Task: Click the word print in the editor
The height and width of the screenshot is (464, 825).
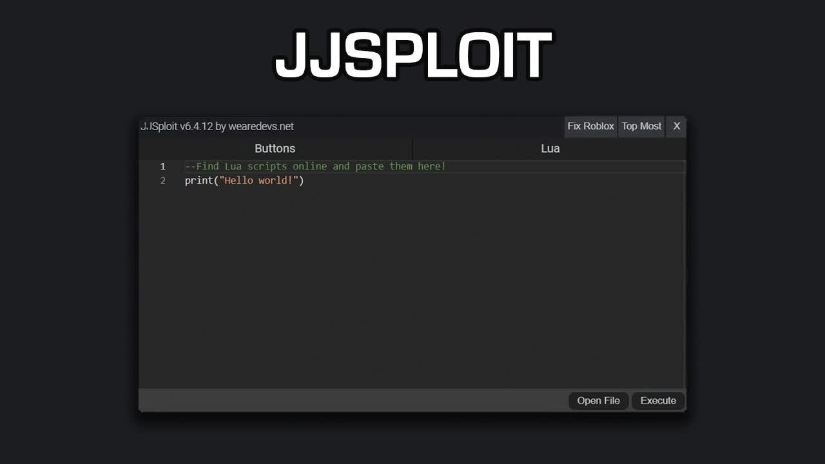Action: point(198,180)
